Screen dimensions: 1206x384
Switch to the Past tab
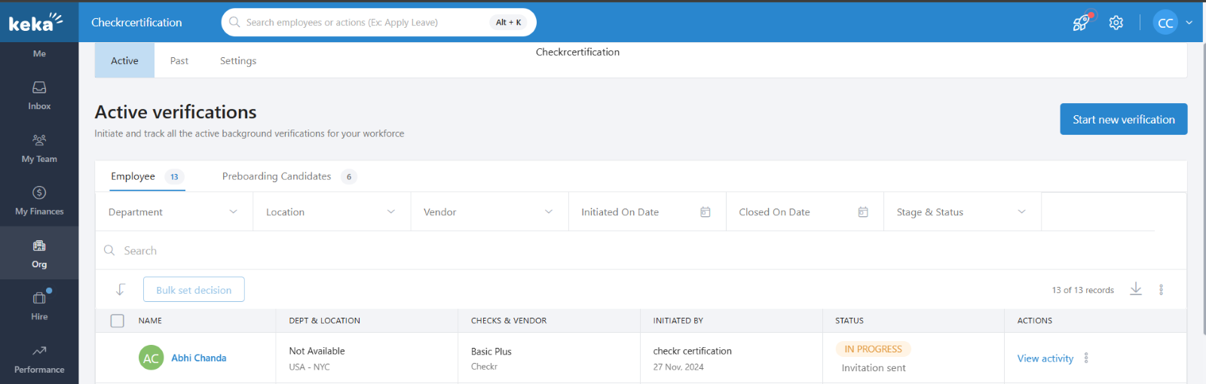(x=179, y=61)
